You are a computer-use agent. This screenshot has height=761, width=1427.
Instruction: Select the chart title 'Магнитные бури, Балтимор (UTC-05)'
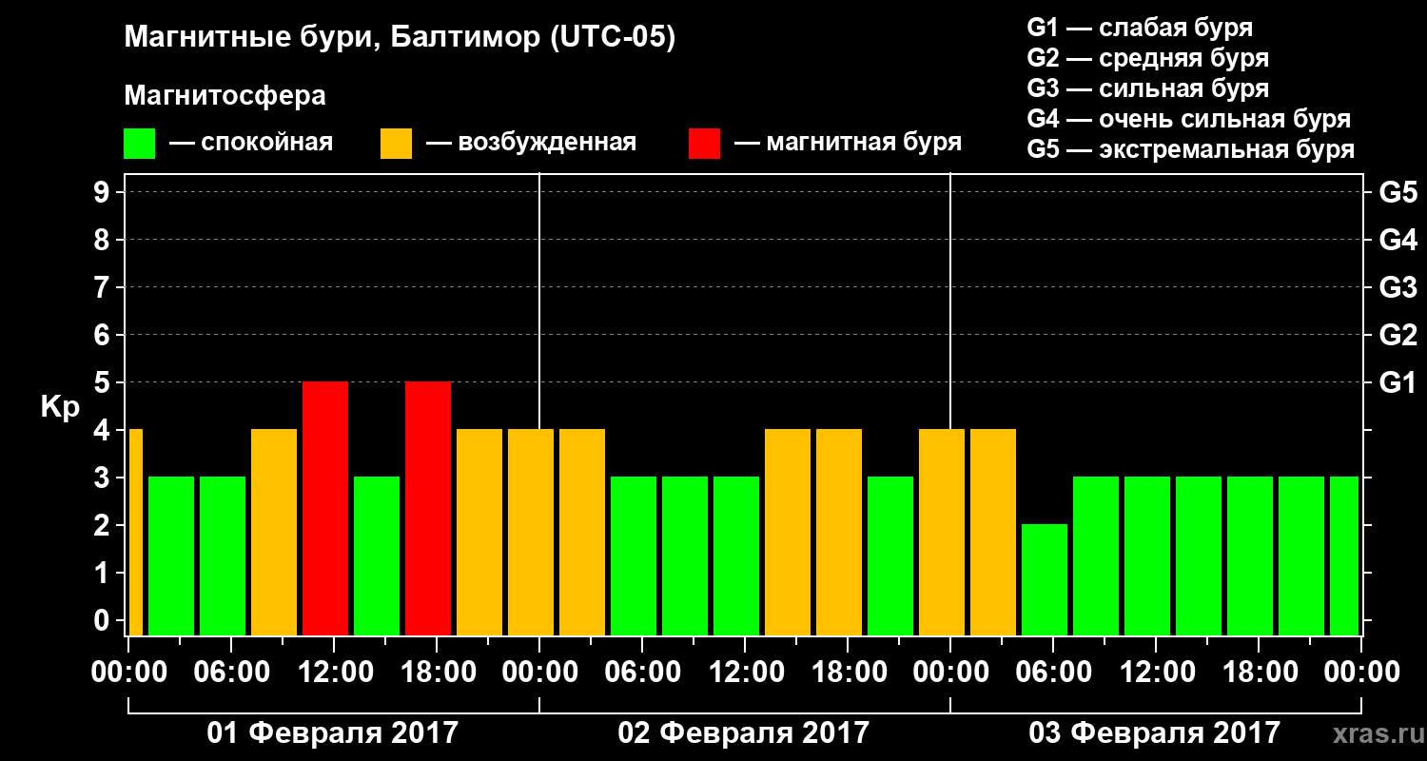(400, 39)
